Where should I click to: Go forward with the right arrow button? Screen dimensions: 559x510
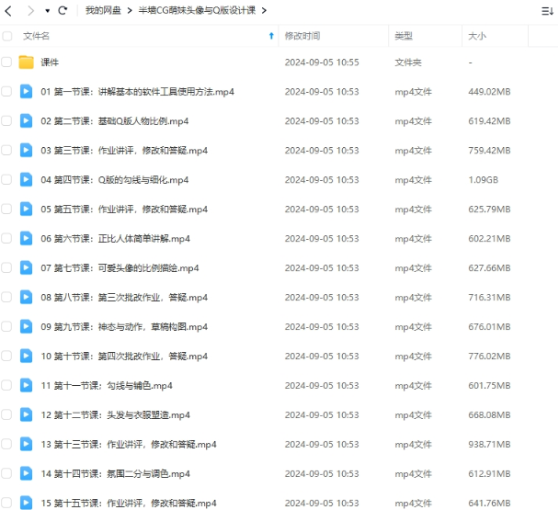click(x=30, y=11)
